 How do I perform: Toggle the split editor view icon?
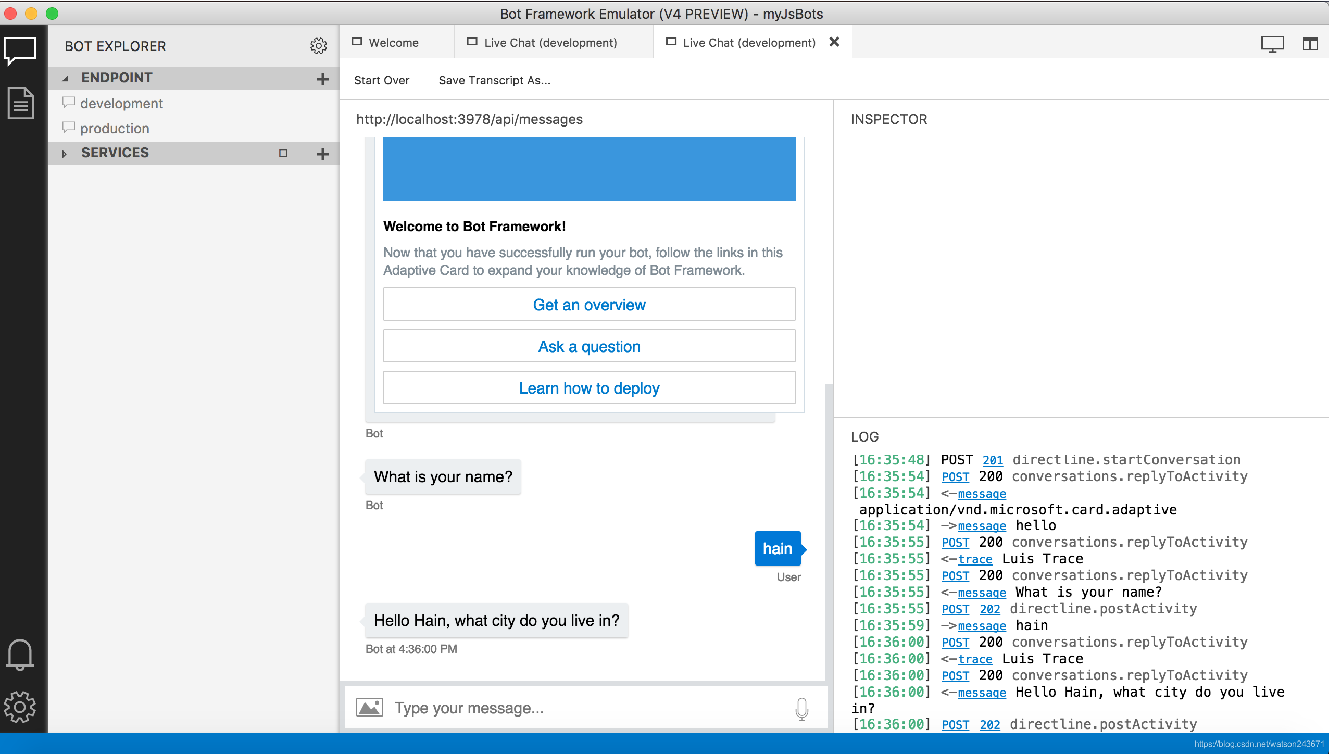pyautogui.click(x=1310, y=44)
